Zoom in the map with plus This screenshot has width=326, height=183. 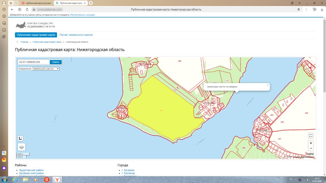[311, 143]
